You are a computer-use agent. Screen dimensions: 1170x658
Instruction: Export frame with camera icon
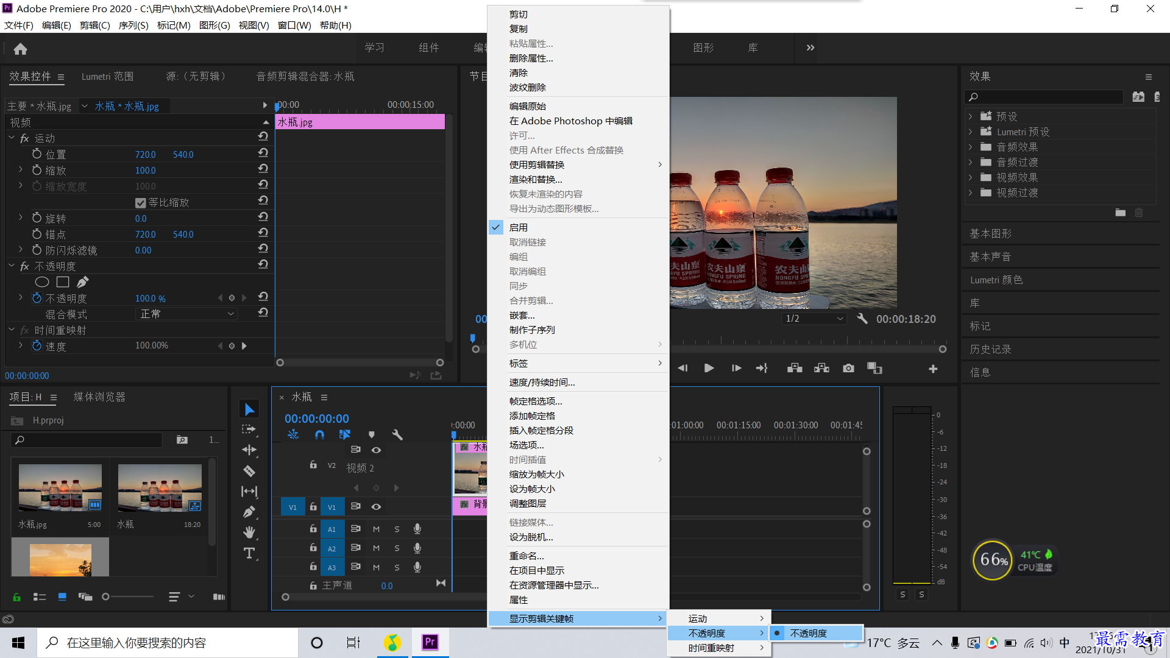coord(848,368)
